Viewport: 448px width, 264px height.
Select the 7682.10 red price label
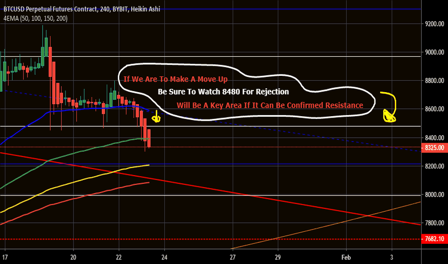coord(434,239)
